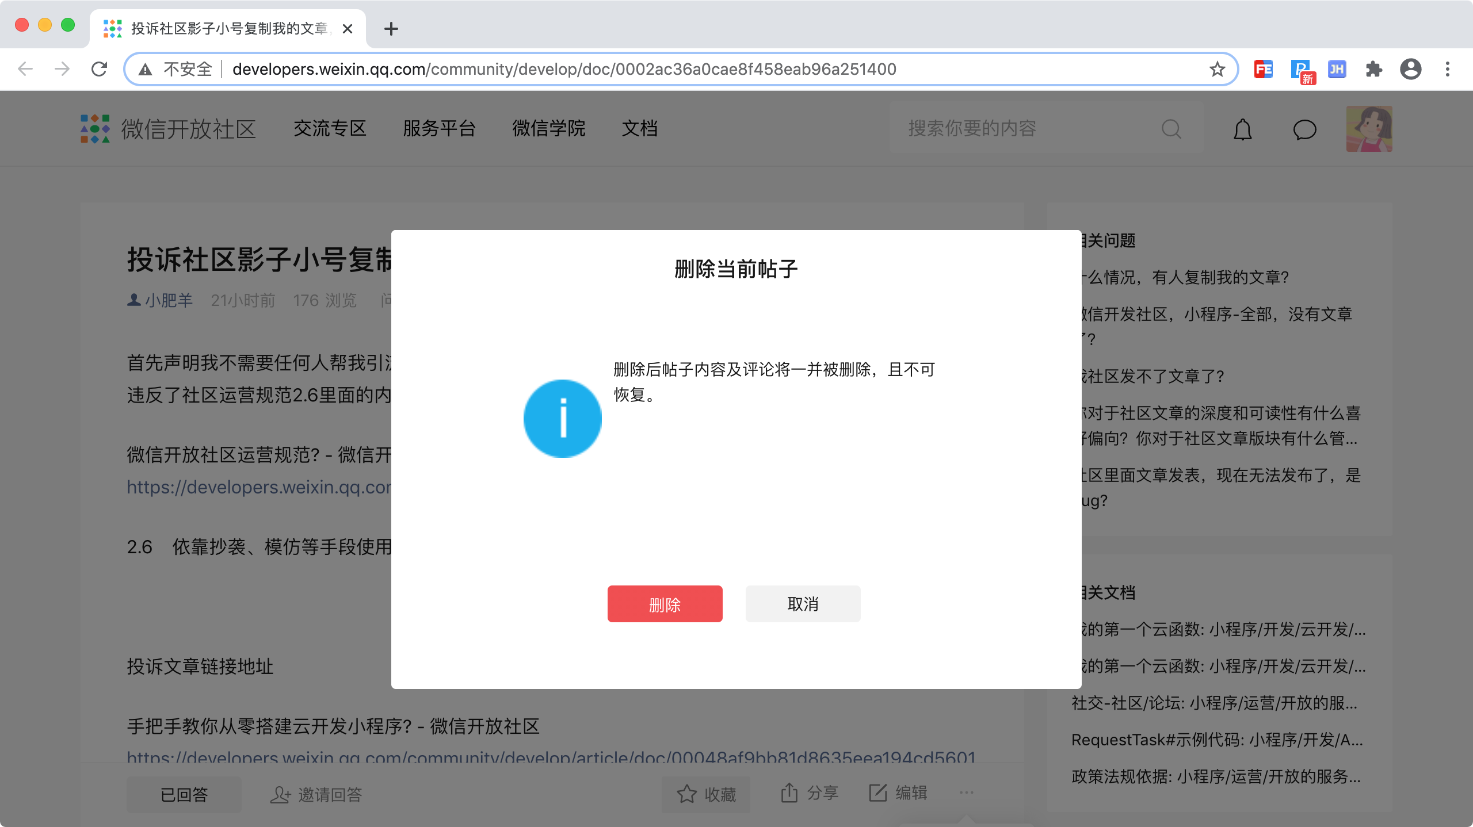Open 交流专区 navigation menu
This screenshot has width=1473, height=827.
click(x=330, y=128)
